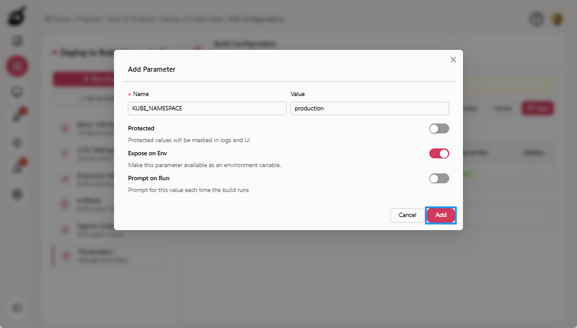
Task: Click 'Make this parameter available' description text
Action: click(204, 165)
